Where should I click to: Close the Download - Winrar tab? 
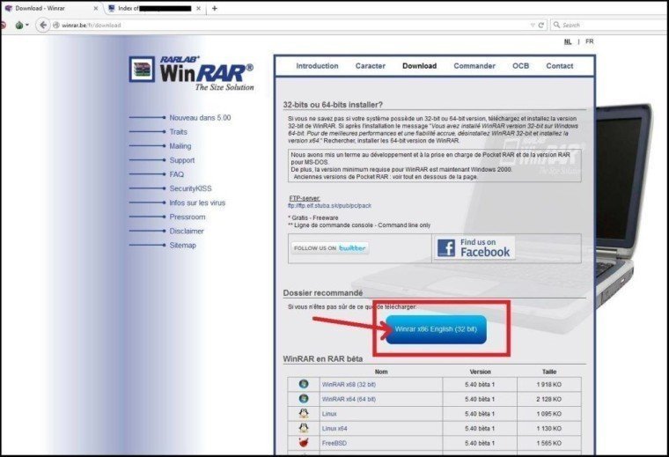click(96, 8)
